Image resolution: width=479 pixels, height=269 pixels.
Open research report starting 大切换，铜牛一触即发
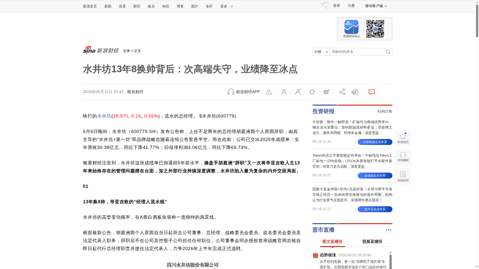pyautogui.click(x=352, y=128)
